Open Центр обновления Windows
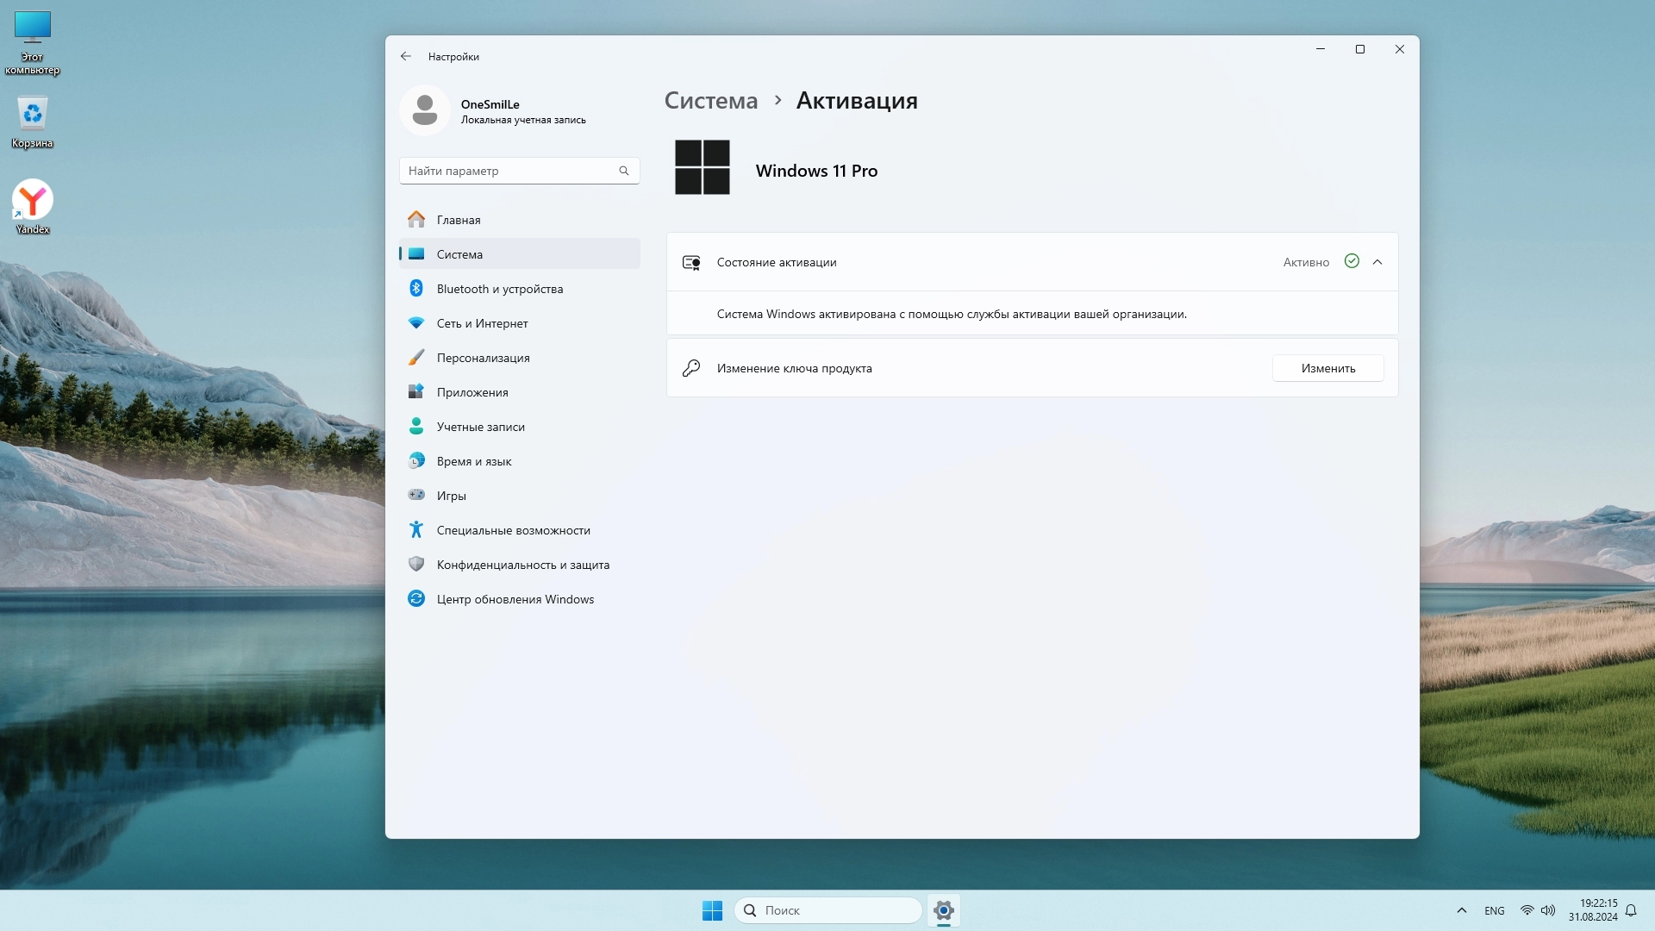Image resolution: width=1655 pixels, height=931 pixels. (515, 599)
